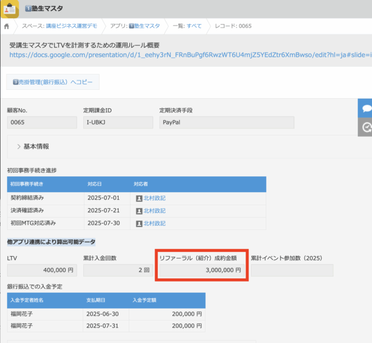Screen dimensions: 372x343
Task: Click the 定期課金ID field I-UBKJ
Action: click(118, 122)
